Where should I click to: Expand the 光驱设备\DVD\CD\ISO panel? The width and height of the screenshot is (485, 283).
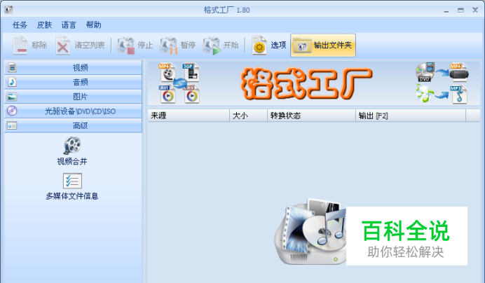tap(74, 111)
